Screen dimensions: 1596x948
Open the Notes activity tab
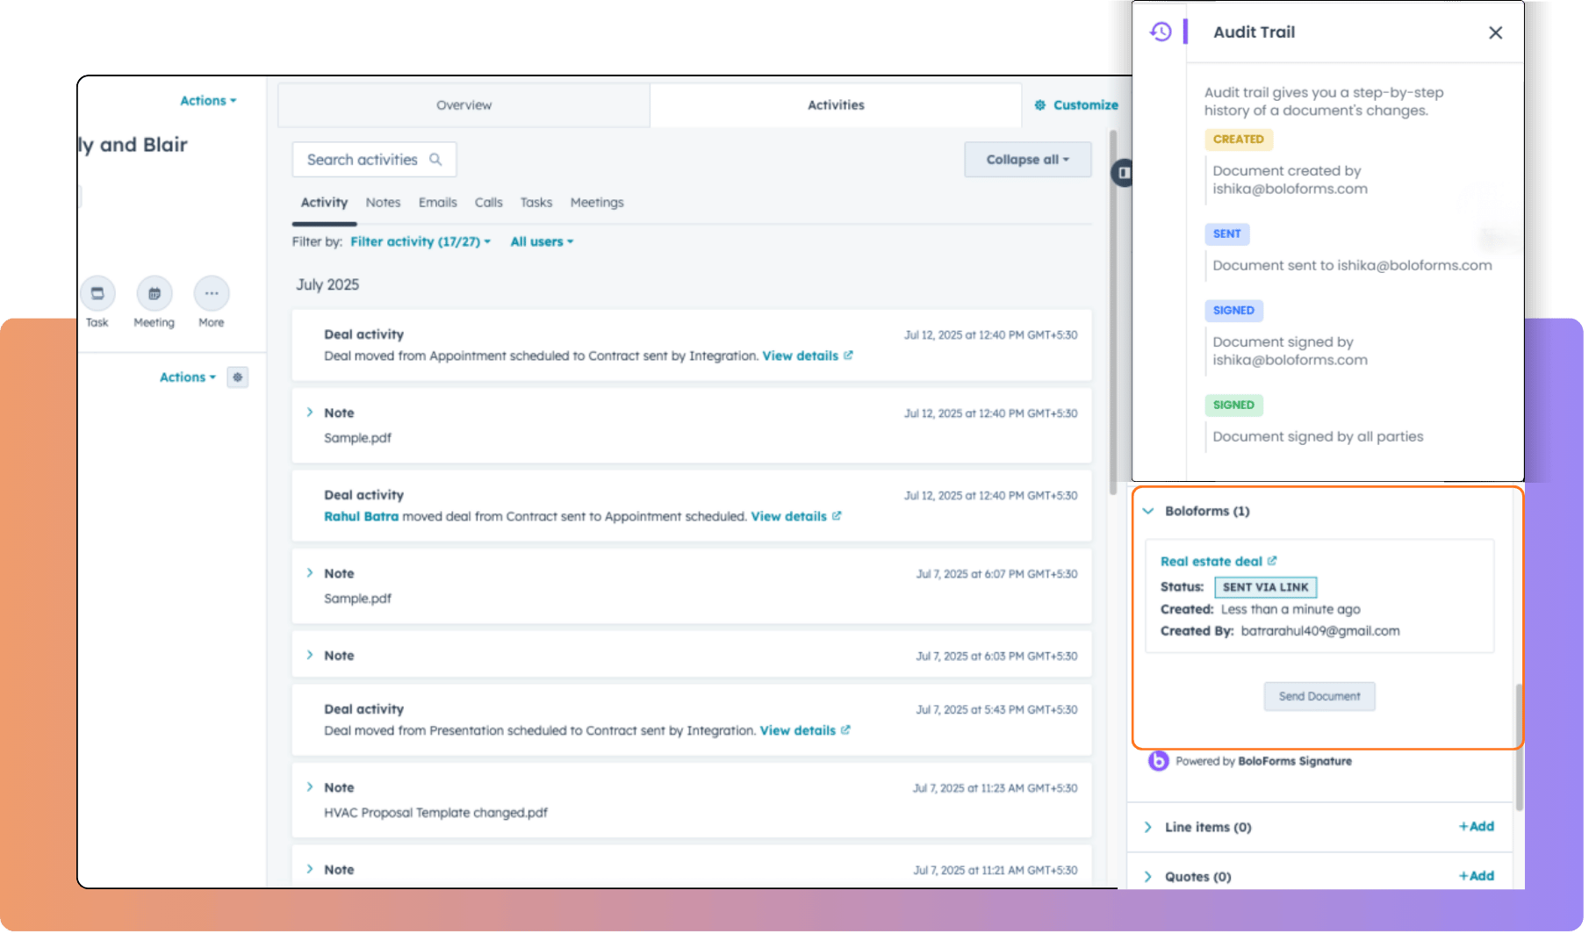point(383,202)
